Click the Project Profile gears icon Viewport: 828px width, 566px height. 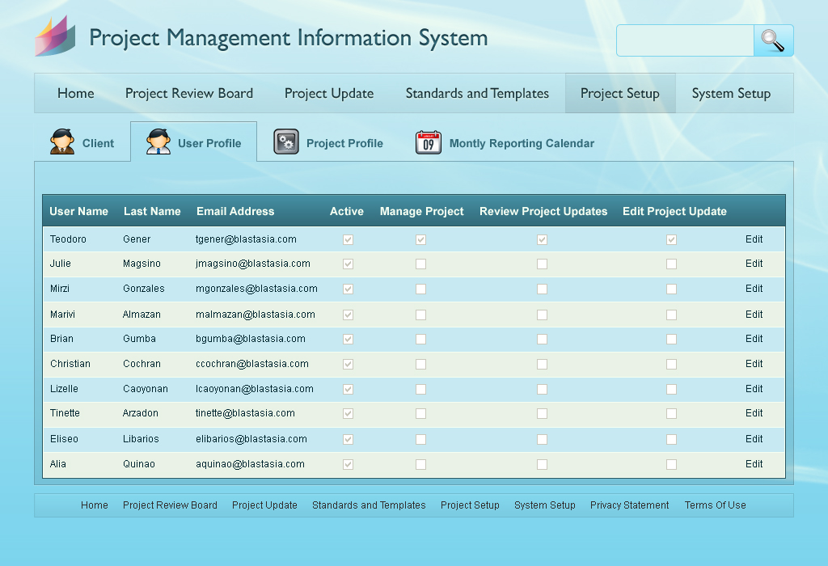(286, 141)
